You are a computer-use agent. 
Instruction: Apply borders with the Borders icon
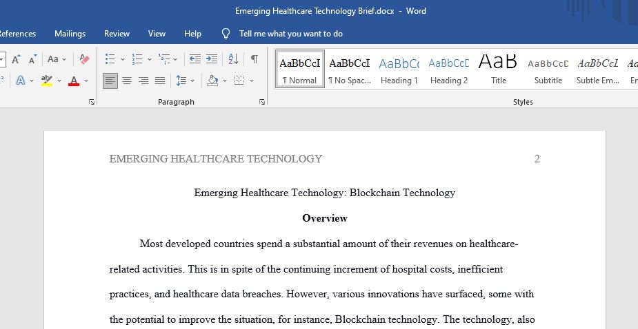[x=239, y=81]
